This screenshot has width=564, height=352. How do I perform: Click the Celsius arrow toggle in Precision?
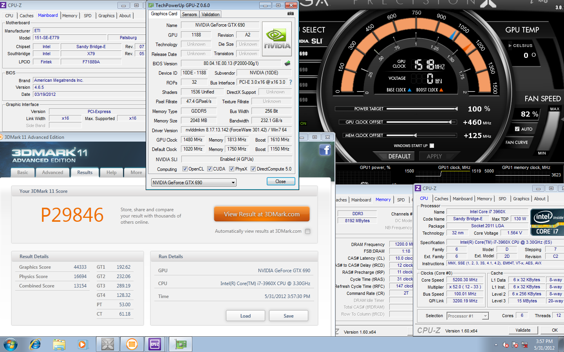(510, 46)
